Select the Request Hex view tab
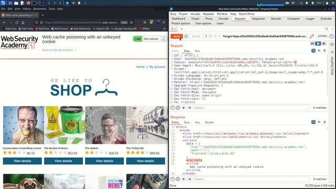Image resolution: width=336 pixels, height=189 pixels. coord(197,51)
